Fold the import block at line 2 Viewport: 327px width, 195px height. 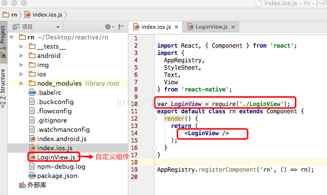[x=154, y=46]
